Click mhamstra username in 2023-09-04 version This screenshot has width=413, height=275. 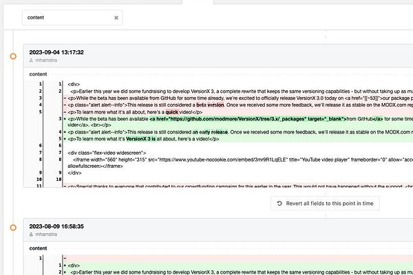click(x=46, y=60)
